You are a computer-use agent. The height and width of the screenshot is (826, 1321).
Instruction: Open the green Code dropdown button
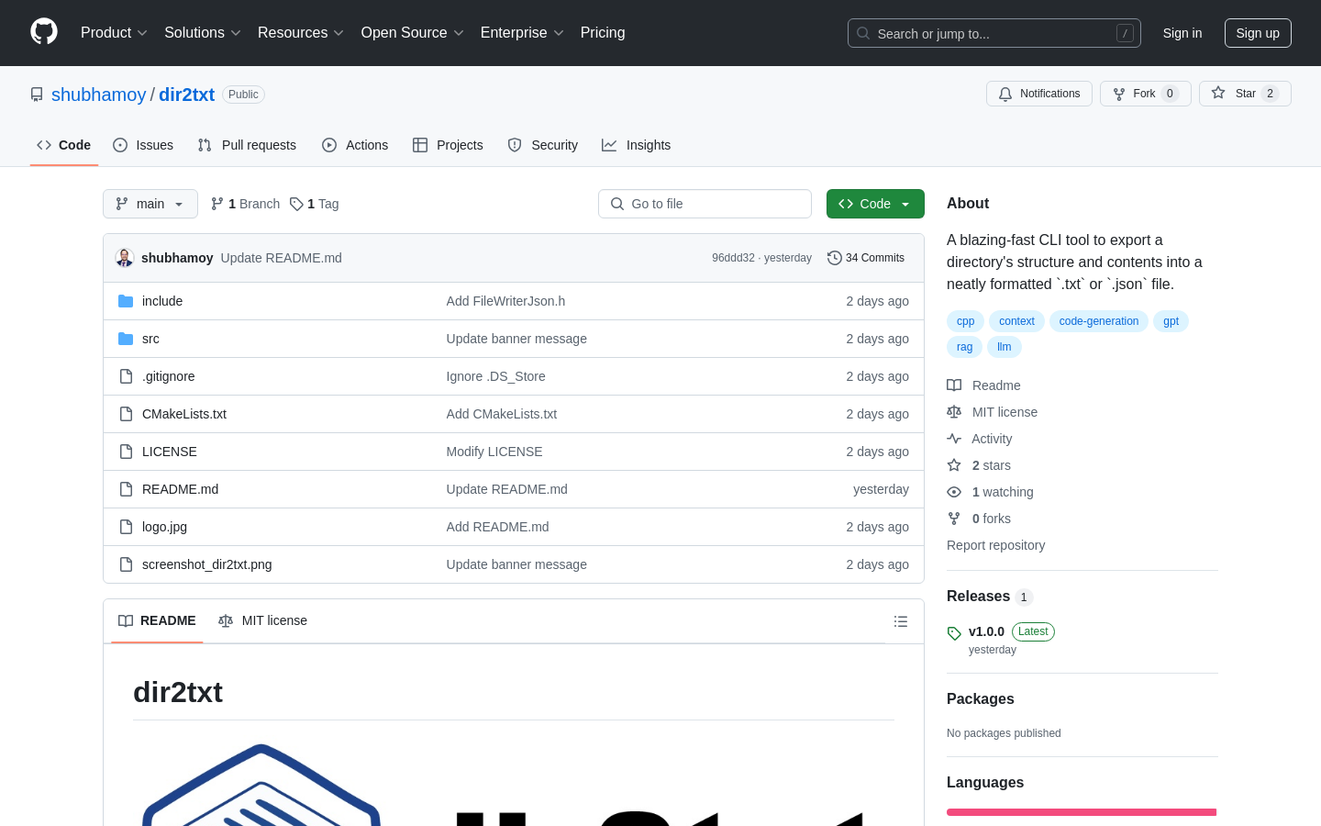(875, 204)
